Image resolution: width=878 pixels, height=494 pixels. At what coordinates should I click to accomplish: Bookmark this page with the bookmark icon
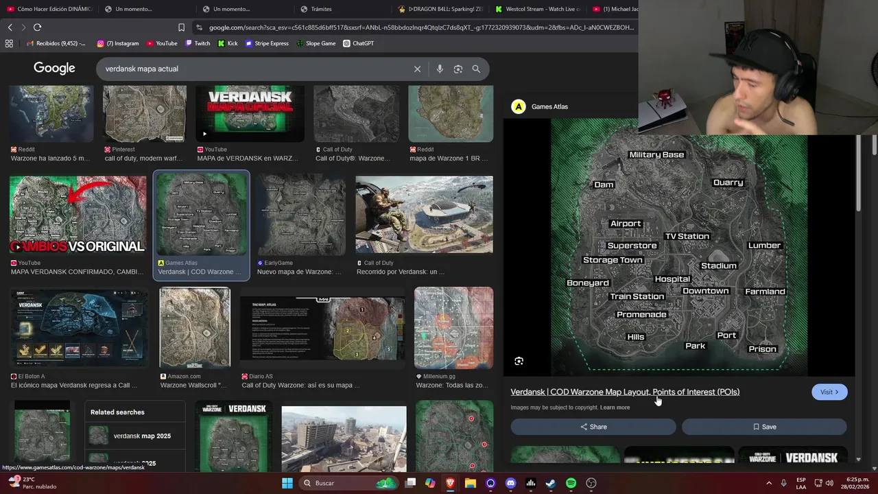coord(181,27)
